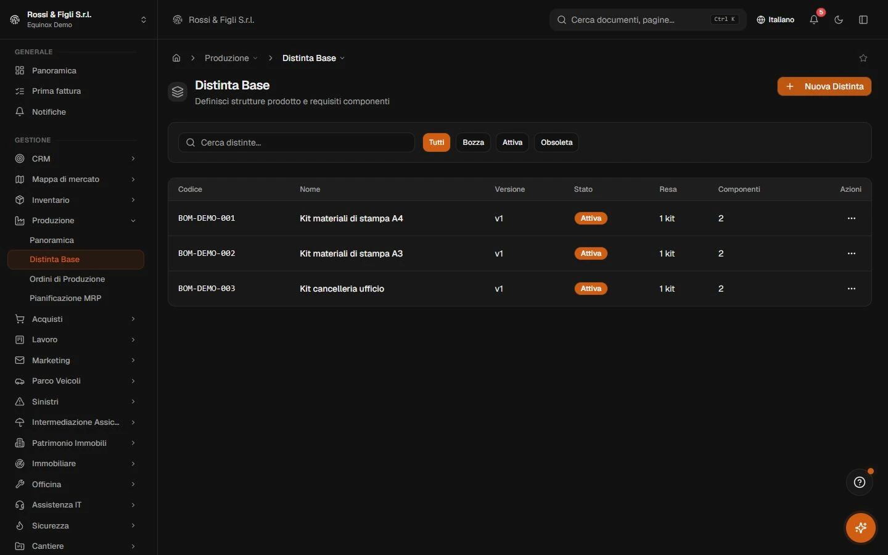The image size is (888, 555).
Task: Focus the Cerca distinte search field
Action: (x=297, y=142)
